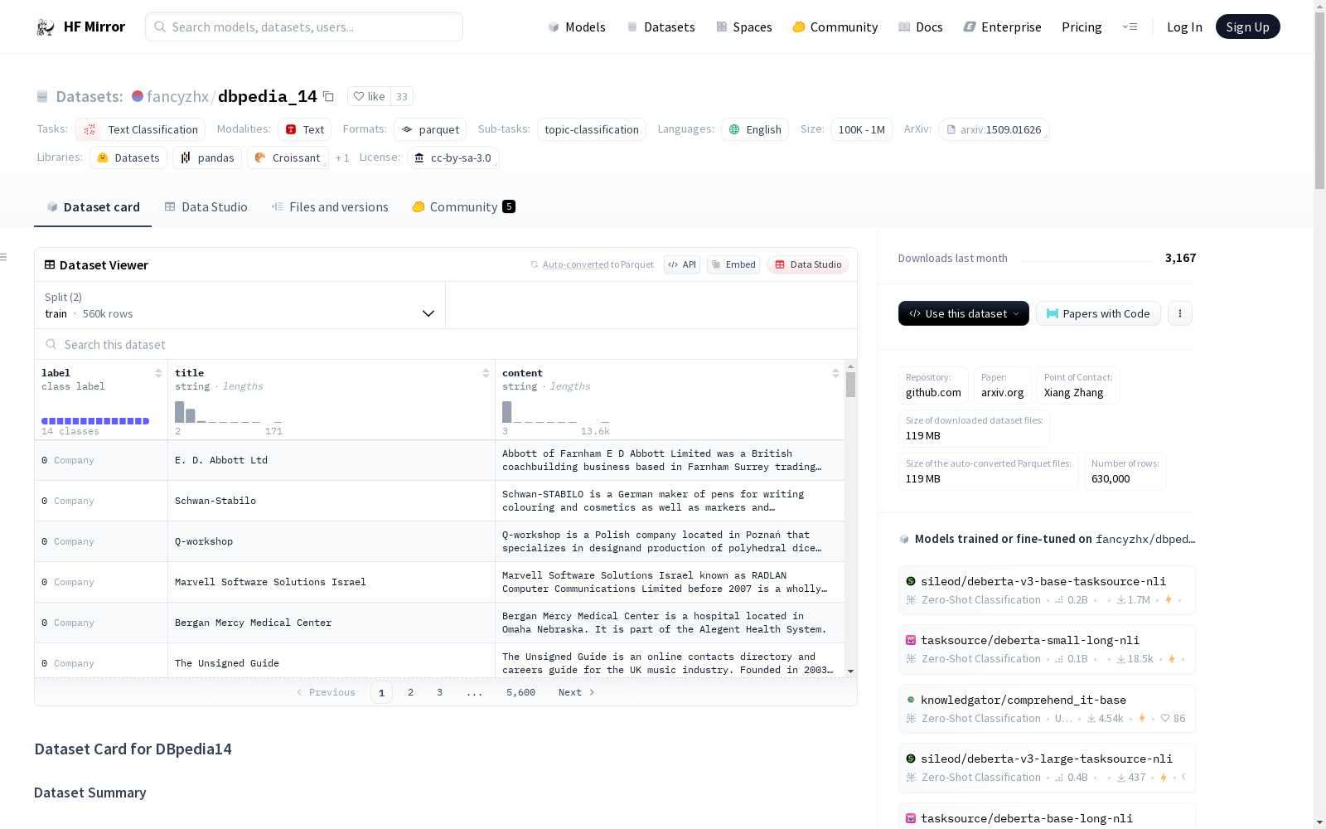1326x829 pixels.
Task: Open Docs in top navigation
Action: coord(921,27)
